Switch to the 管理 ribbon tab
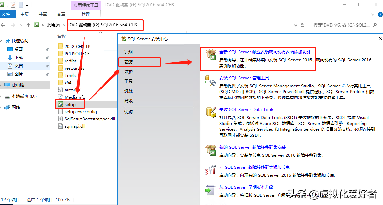The width and height of the screenshot is (383, 205). click(x=86, y=14)
